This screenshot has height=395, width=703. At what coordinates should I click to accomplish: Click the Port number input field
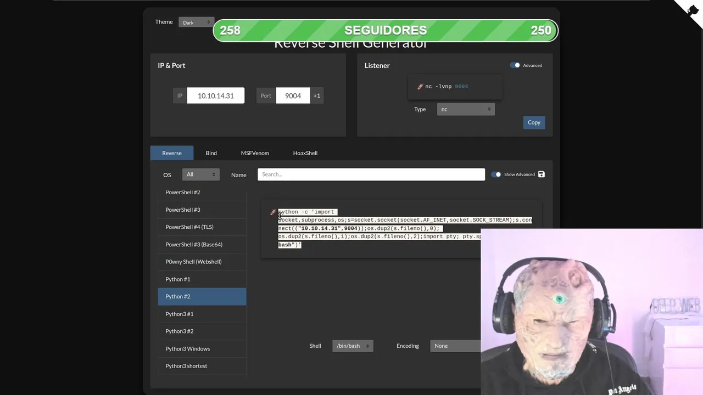click(x=293, y=95)
